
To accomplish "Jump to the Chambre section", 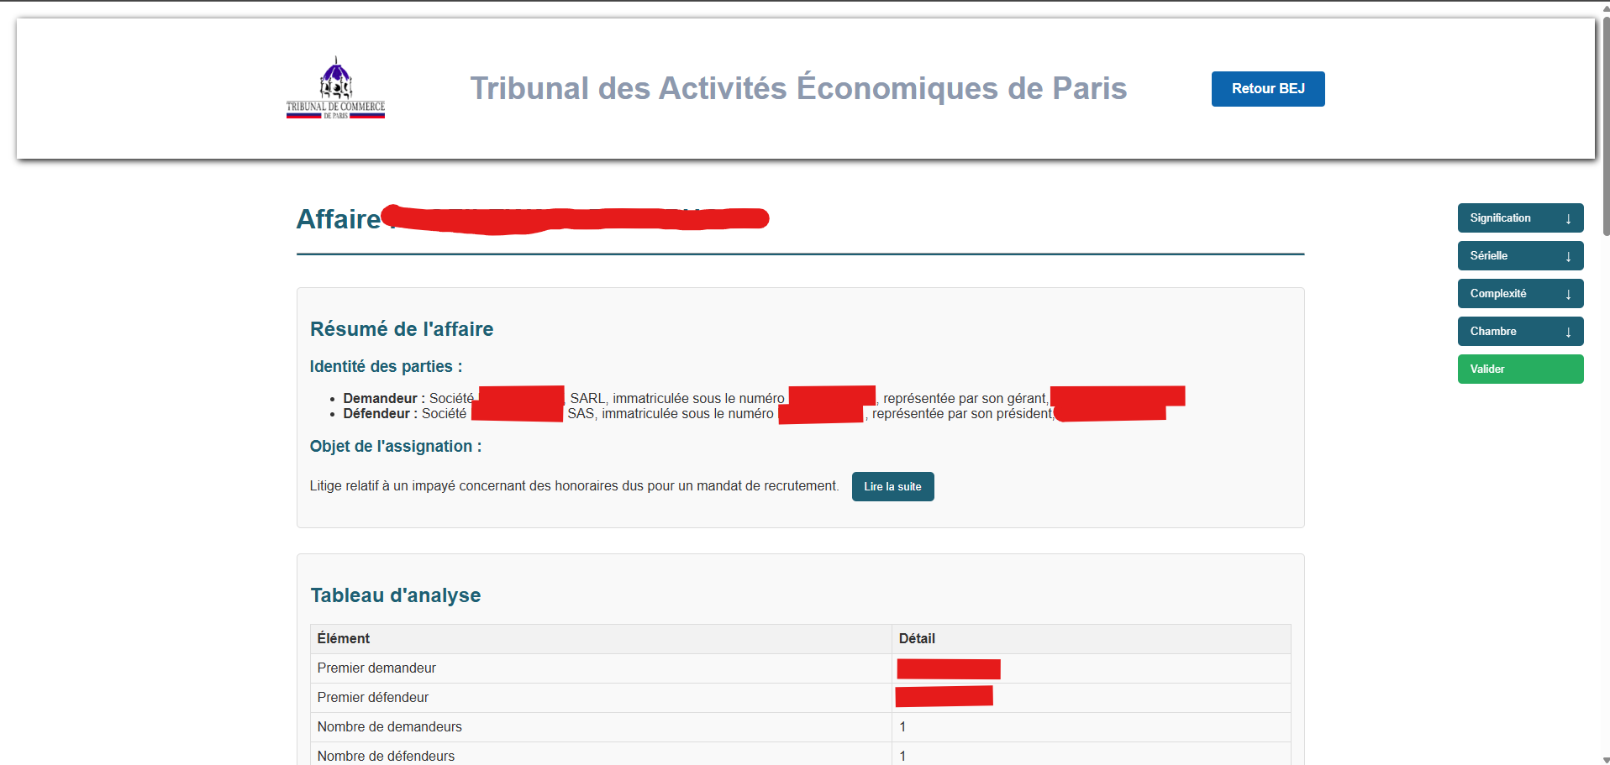I will 1519,332.
